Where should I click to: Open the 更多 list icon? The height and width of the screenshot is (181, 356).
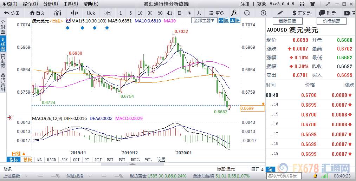click(216, 13)
